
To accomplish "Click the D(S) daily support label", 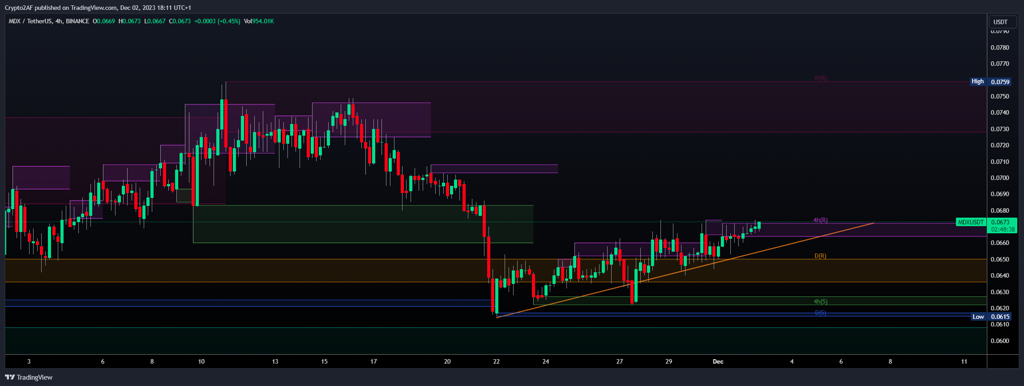I will point(820,313).
